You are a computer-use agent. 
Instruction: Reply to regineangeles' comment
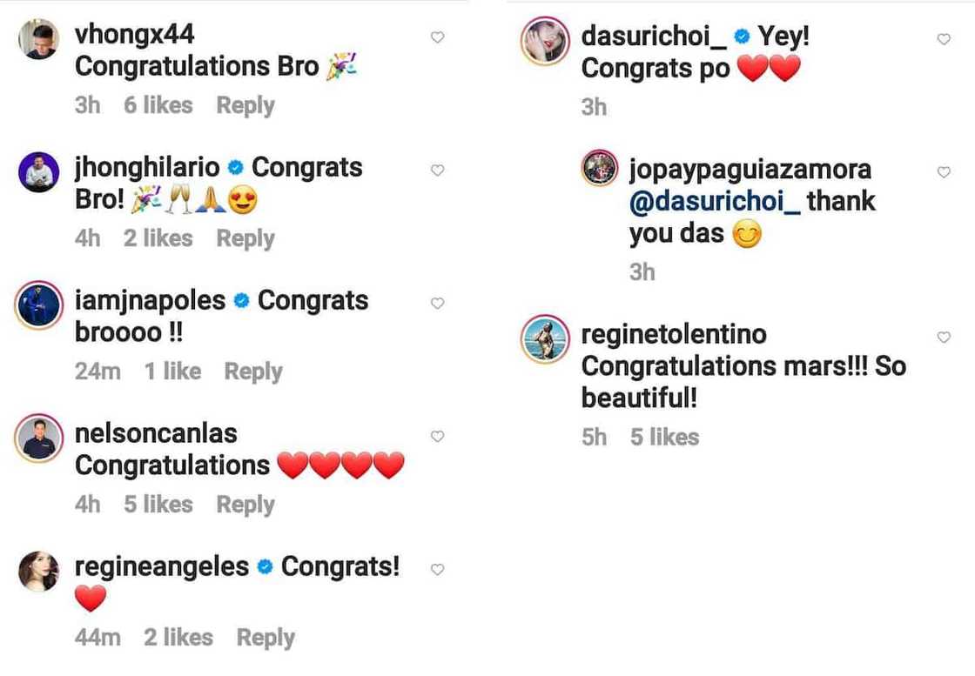[x=266, y=638]
